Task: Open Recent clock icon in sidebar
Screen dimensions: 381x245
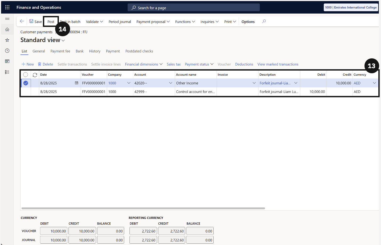Action: [7, 51]
